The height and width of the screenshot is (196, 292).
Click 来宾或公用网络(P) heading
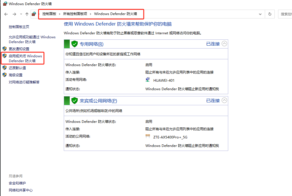(98, 101)
